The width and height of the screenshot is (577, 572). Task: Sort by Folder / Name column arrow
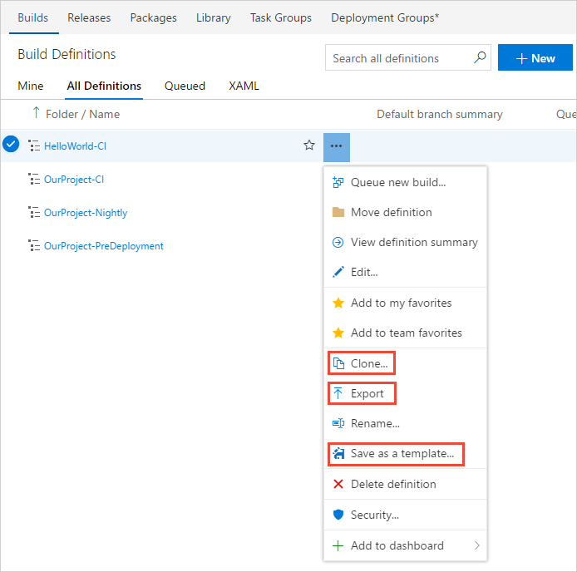tap(36, 113)
